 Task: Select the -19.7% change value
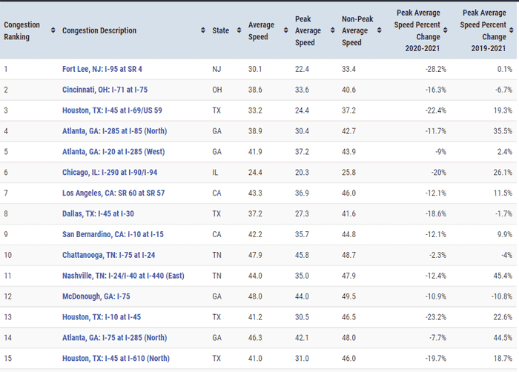point(436,359)
